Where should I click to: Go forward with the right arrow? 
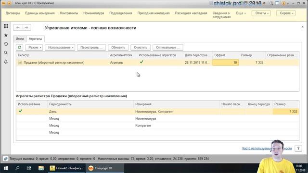coord(26,27)
